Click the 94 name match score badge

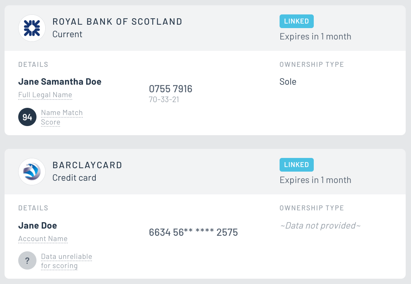(x=27, y=117)
